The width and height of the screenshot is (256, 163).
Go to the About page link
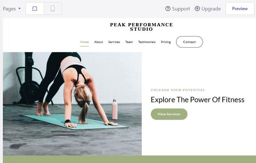98,42
